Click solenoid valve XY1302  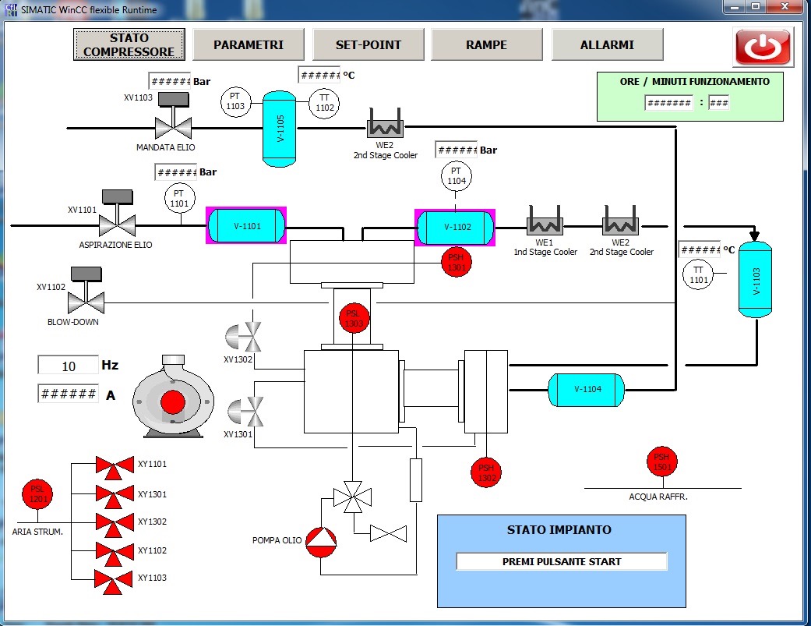(x=115, y=526)
